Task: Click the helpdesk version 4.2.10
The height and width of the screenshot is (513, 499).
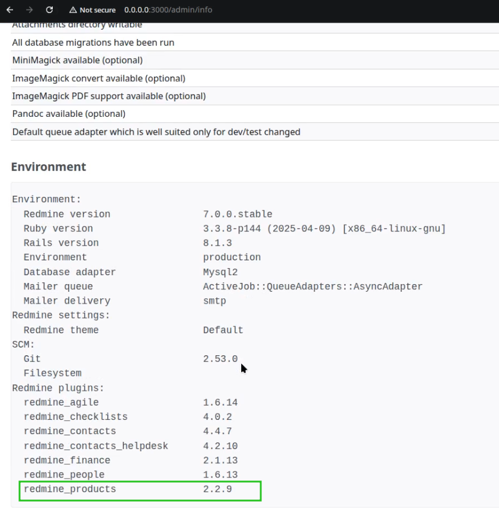Action: (x=220, y=445)
